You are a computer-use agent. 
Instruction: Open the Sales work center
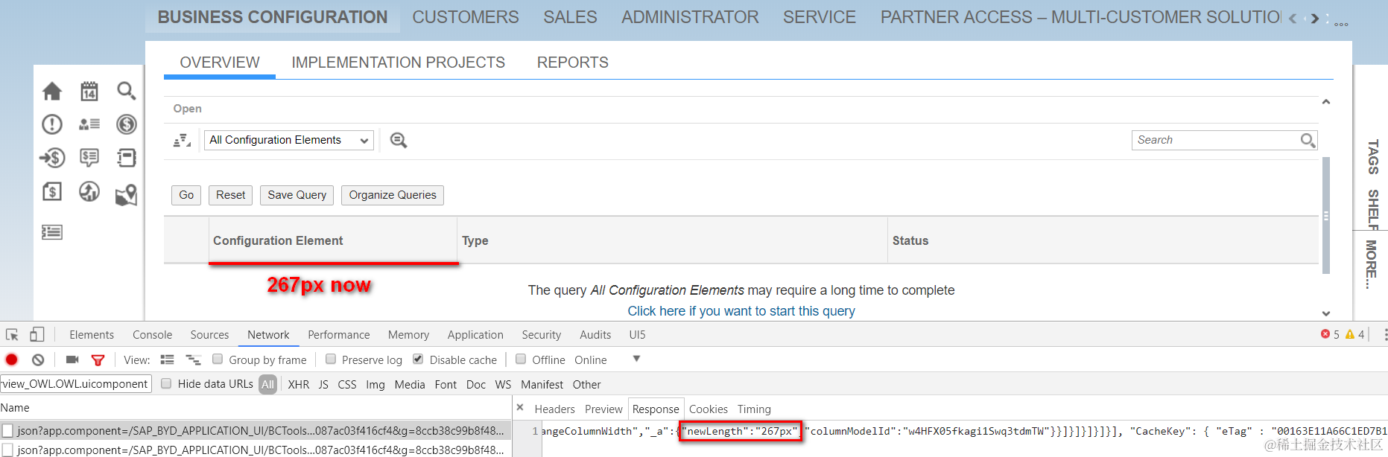click(570, 17)
